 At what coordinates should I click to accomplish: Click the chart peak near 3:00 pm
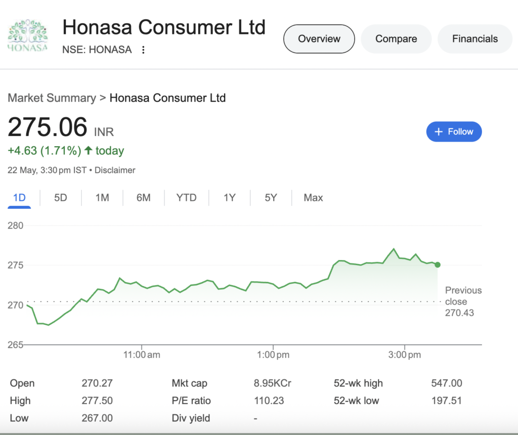click(x=394, y=249)
